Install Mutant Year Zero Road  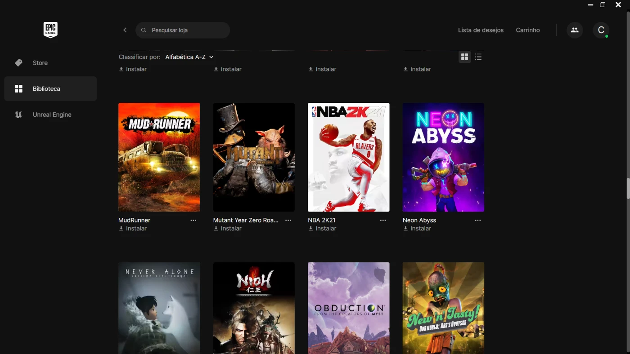[228, 229]
